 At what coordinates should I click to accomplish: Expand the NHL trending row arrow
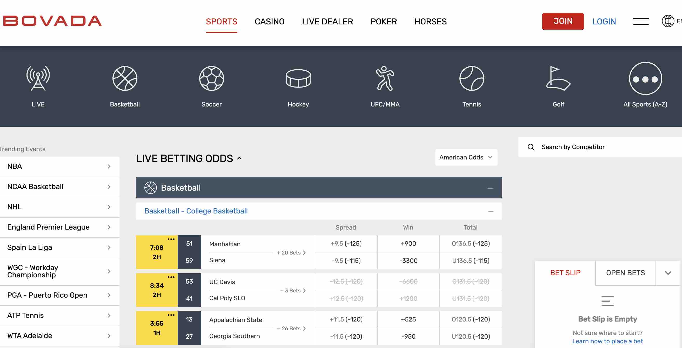(109, 207)
